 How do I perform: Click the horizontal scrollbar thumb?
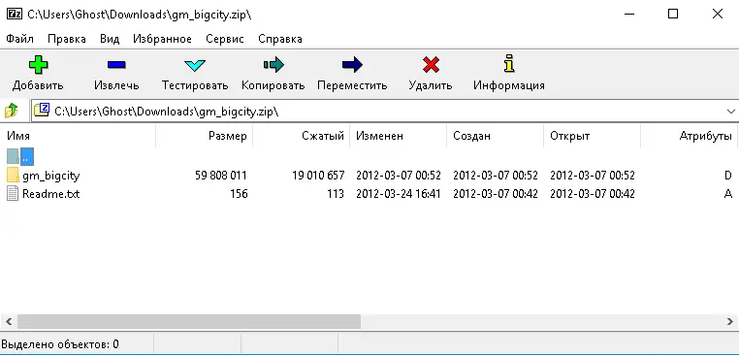(x=189, y=322)
